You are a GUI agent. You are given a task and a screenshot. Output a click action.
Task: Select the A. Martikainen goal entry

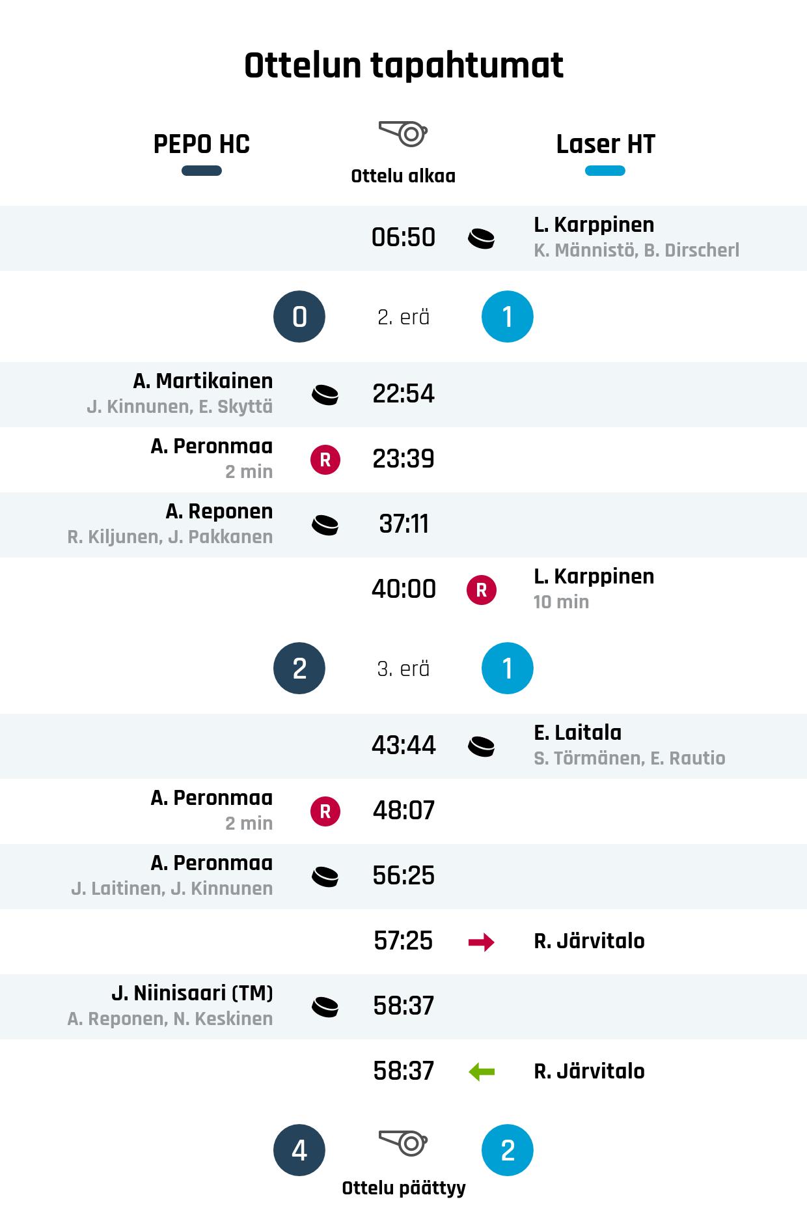[202, 381]
